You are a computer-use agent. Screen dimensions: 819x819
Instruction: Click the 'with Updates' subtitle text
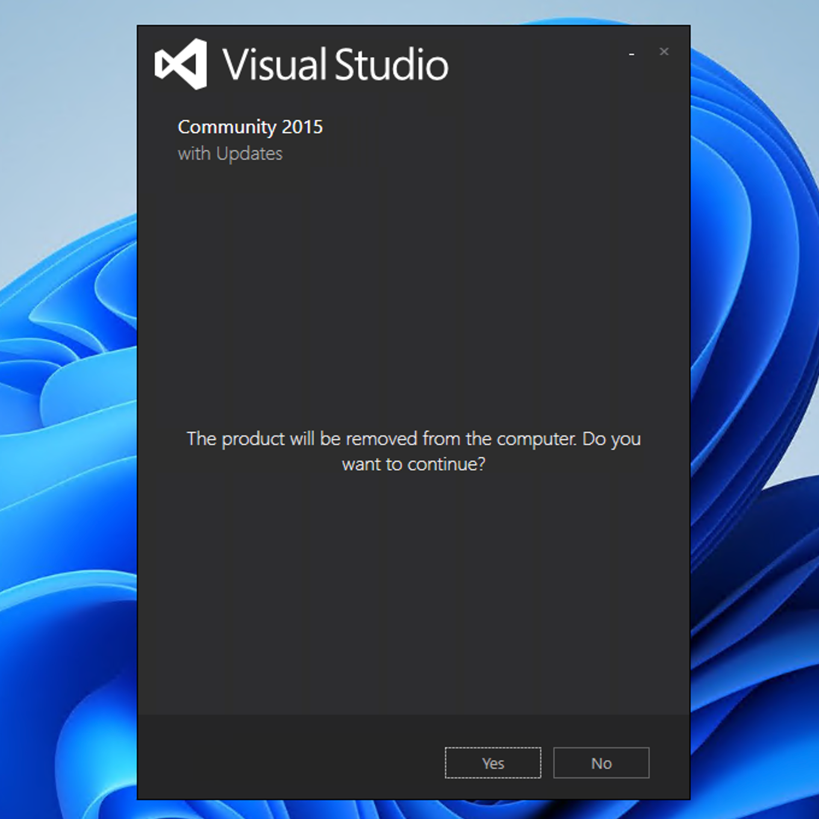(x=230, y=154)
